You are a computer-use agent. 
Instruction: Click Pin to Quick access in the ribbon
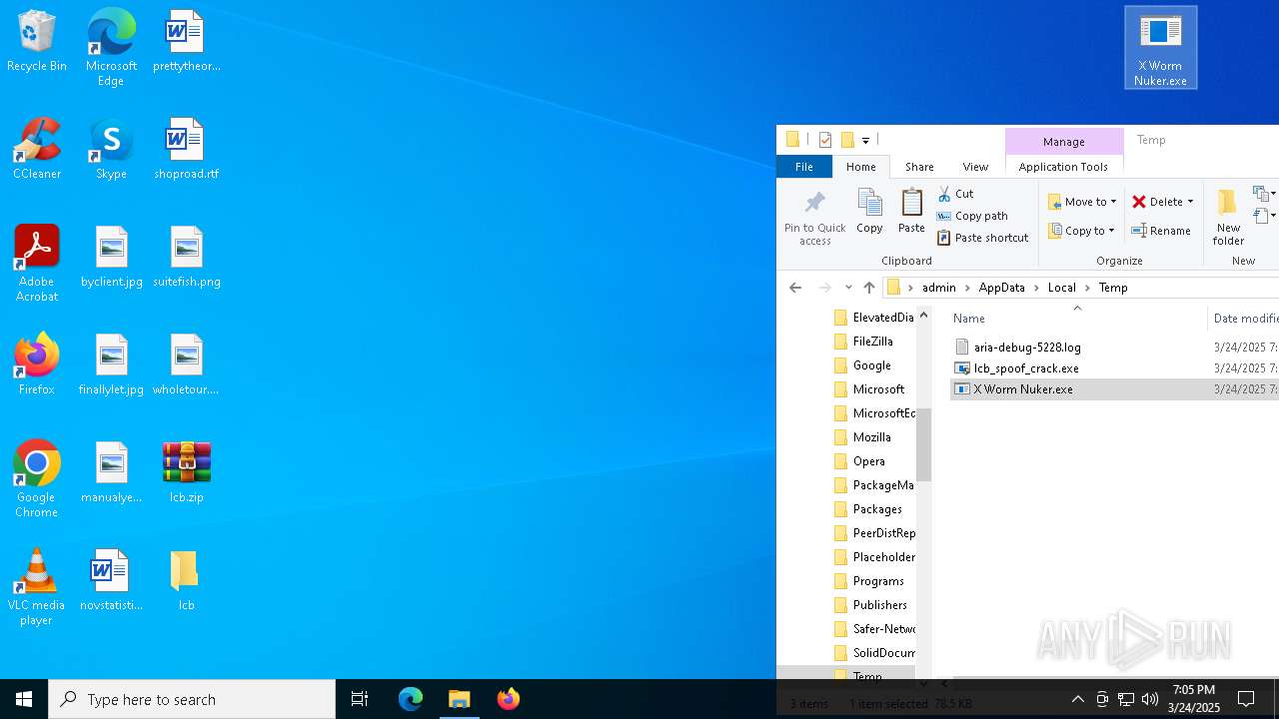tap(814, 218)
